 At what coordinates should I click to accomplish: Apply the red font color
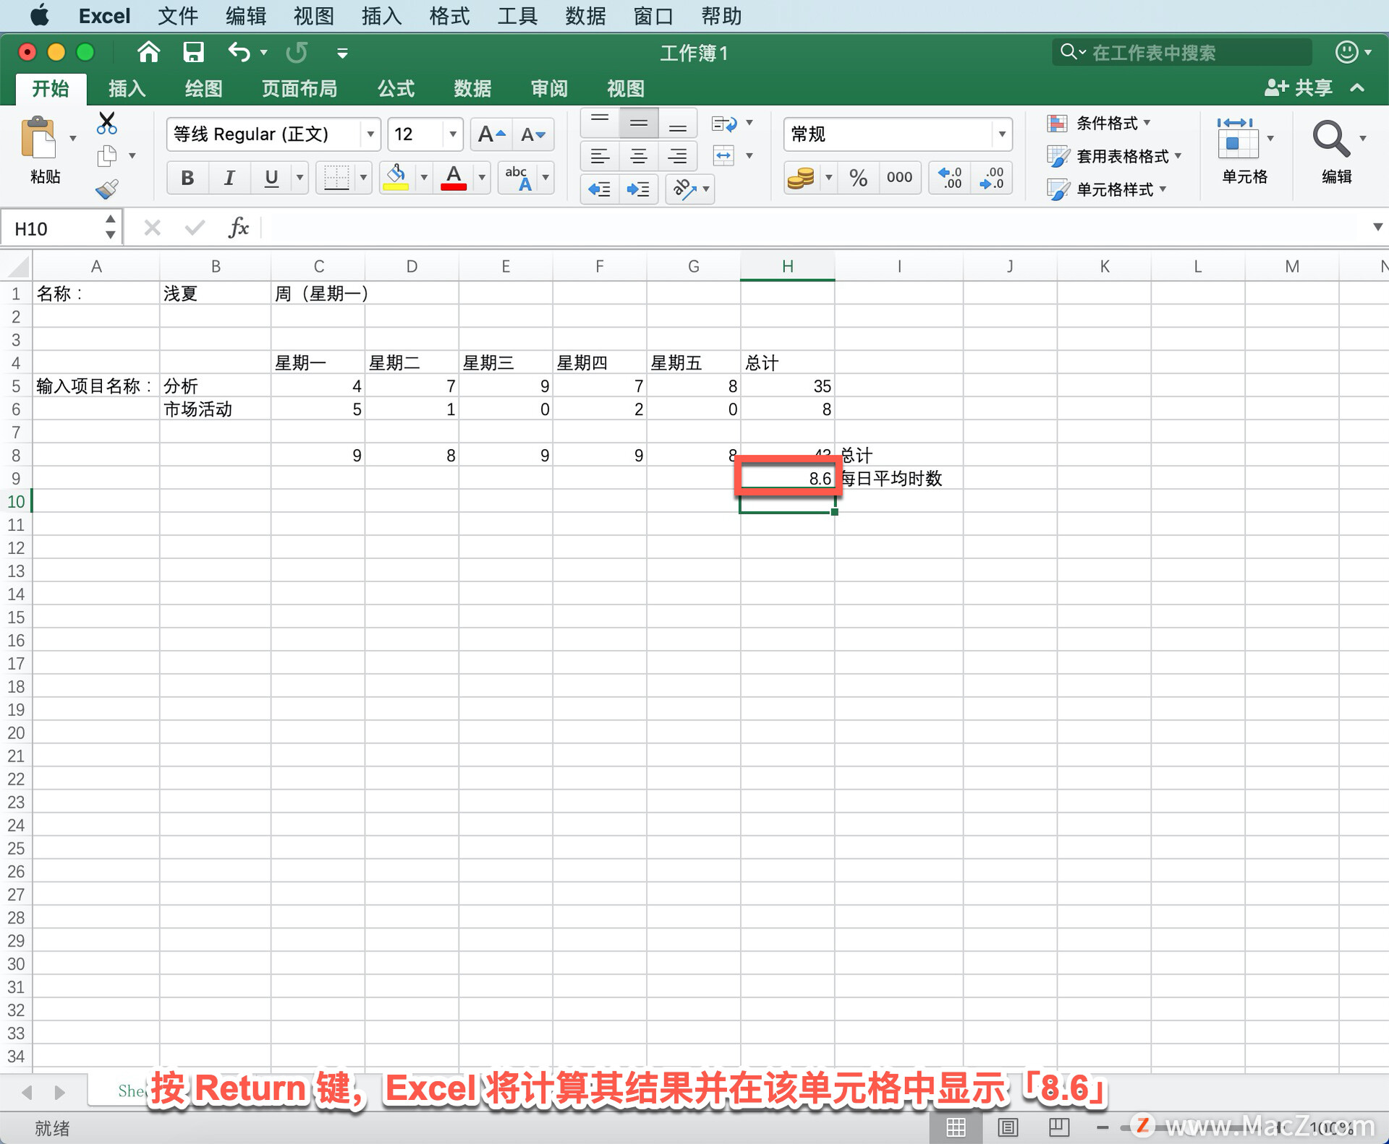(454, 177)
